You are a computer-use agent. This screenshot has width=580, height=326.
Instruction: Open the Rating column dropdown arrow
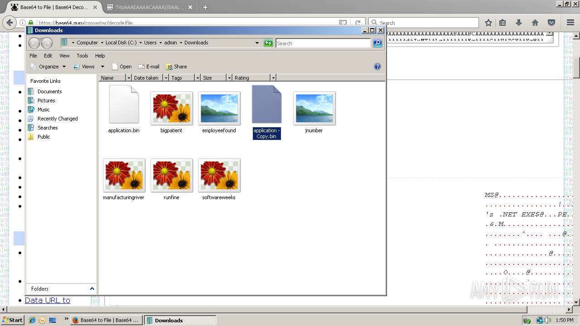(x=273, y=78)
